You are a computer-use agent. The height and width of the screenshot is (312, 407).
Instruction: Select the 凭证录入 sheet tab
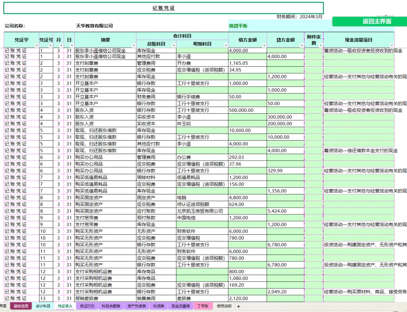[65, 306]
